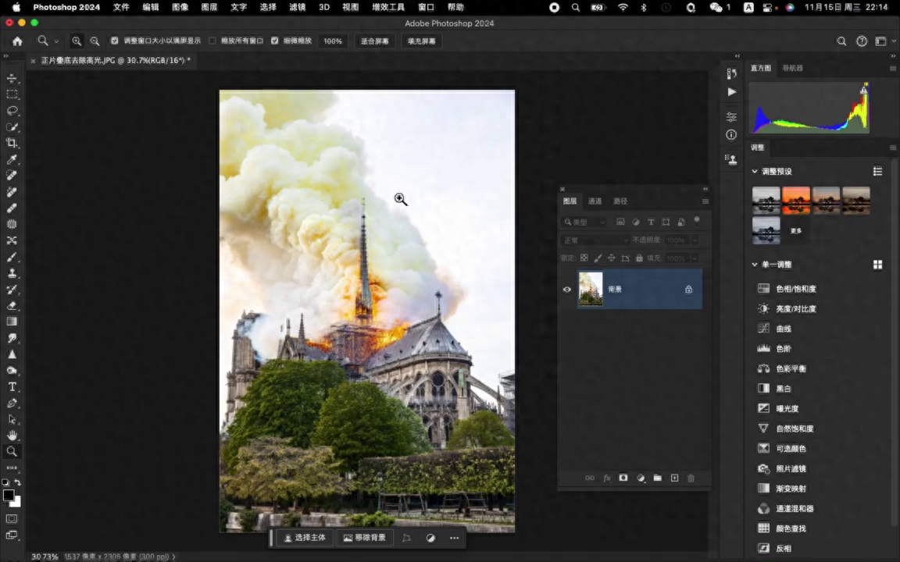Viewport: 900px width, 562px height.
Task: Select the Horizontal Type tool
Action: [x=12, y=387]
